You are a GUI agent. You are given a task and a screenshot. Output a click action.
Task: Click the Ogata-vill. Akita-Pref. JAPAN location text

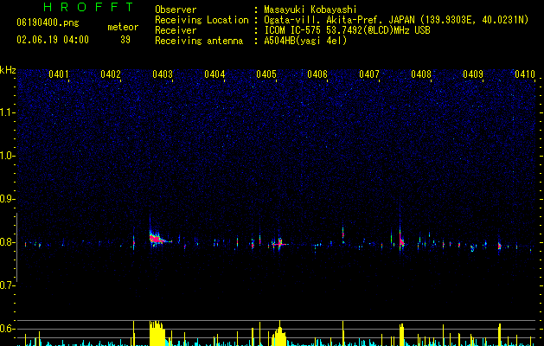tap(396, 20)
